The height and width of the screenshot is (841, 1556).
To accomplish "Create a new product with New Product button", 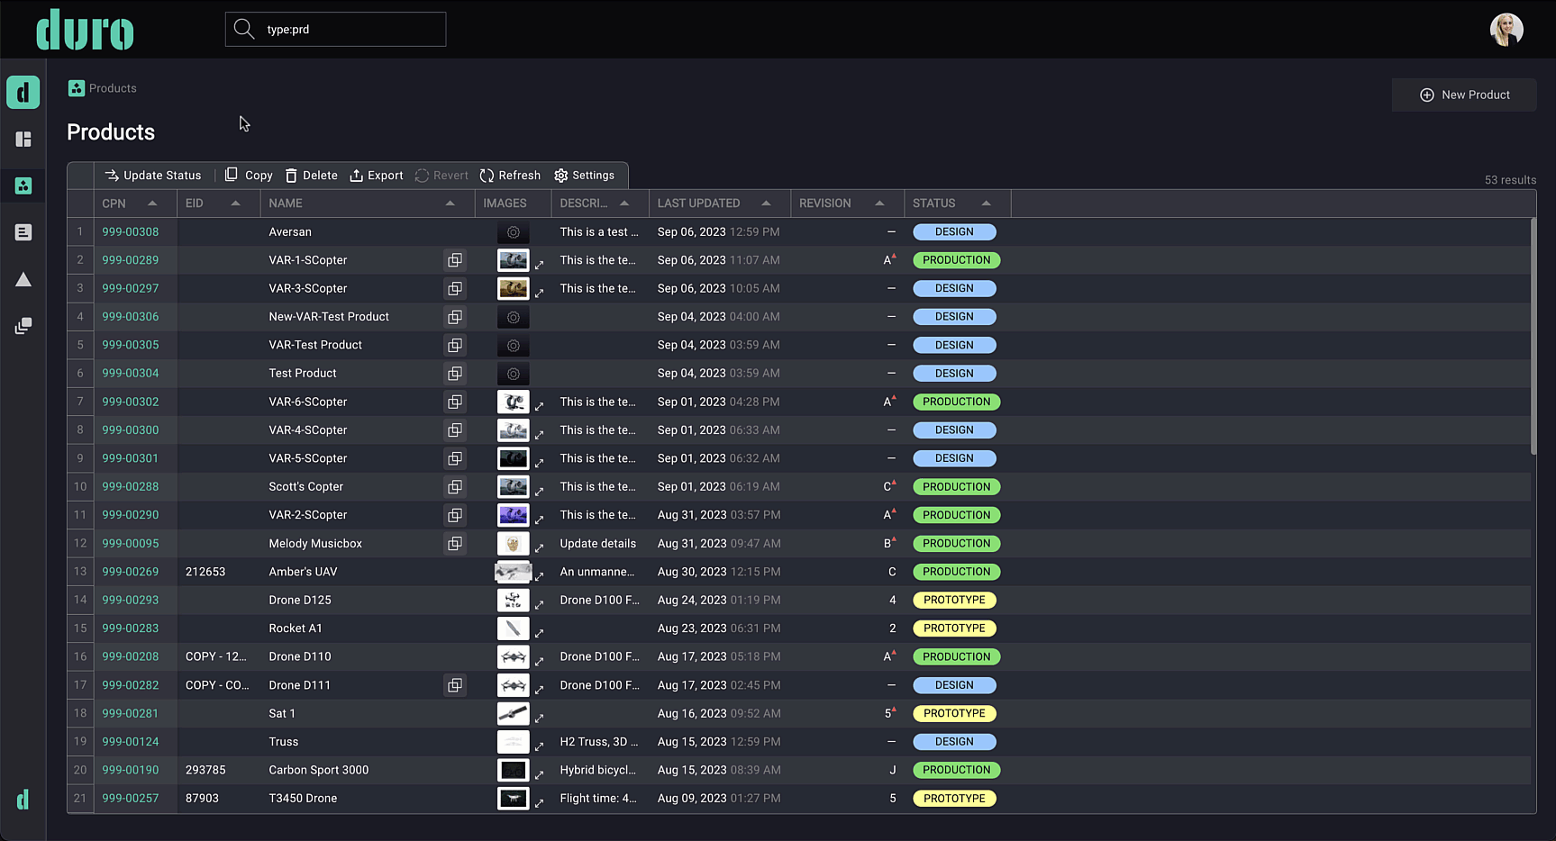I will point(1463,95).
